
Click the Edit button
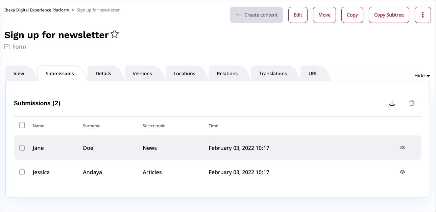(297, 15)
